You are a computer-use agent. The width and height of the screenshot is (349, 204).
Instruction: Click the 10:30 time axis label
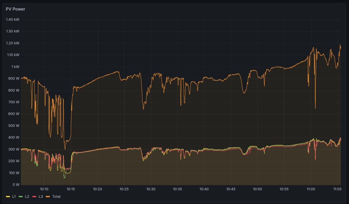(x=151, y=189)
